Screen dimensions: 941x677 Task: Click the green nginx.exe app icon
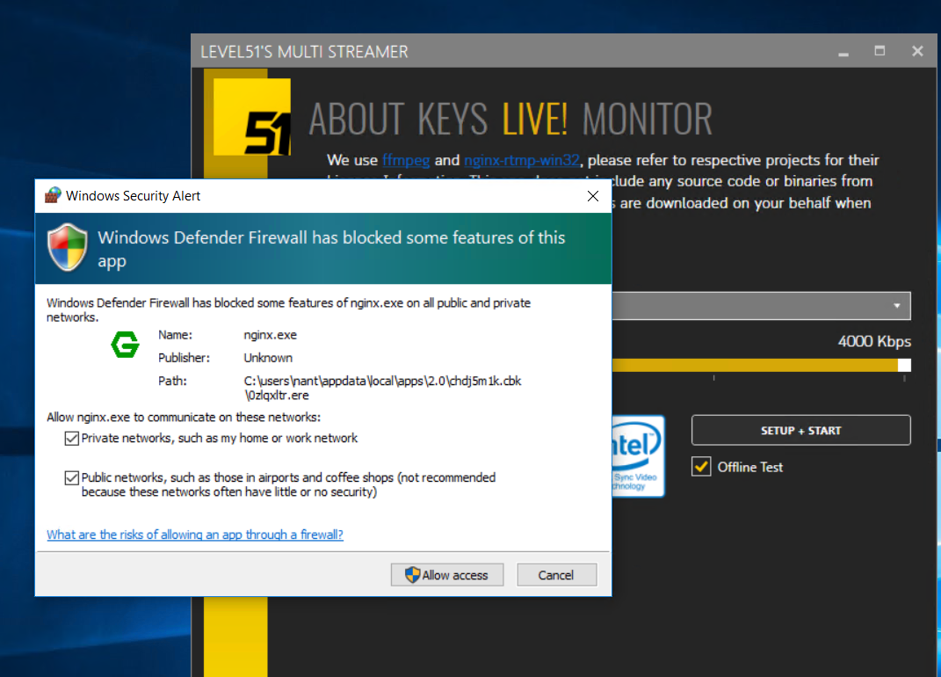point(125,346)
